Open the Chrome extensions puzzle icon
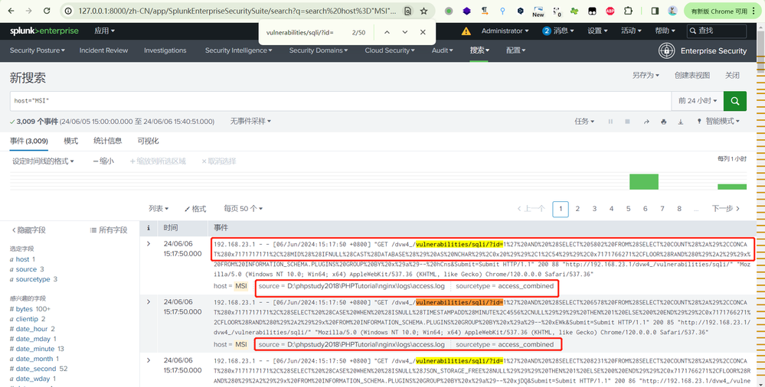This screenshot has width=765, height=387. click(x=629, y=11)
